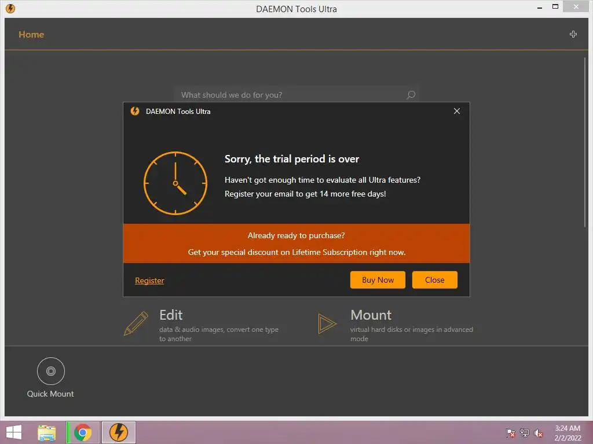This screenshot has width=593, height=444.
Task: Open File Explorer from the taskbar
Action: click(47, 432)
